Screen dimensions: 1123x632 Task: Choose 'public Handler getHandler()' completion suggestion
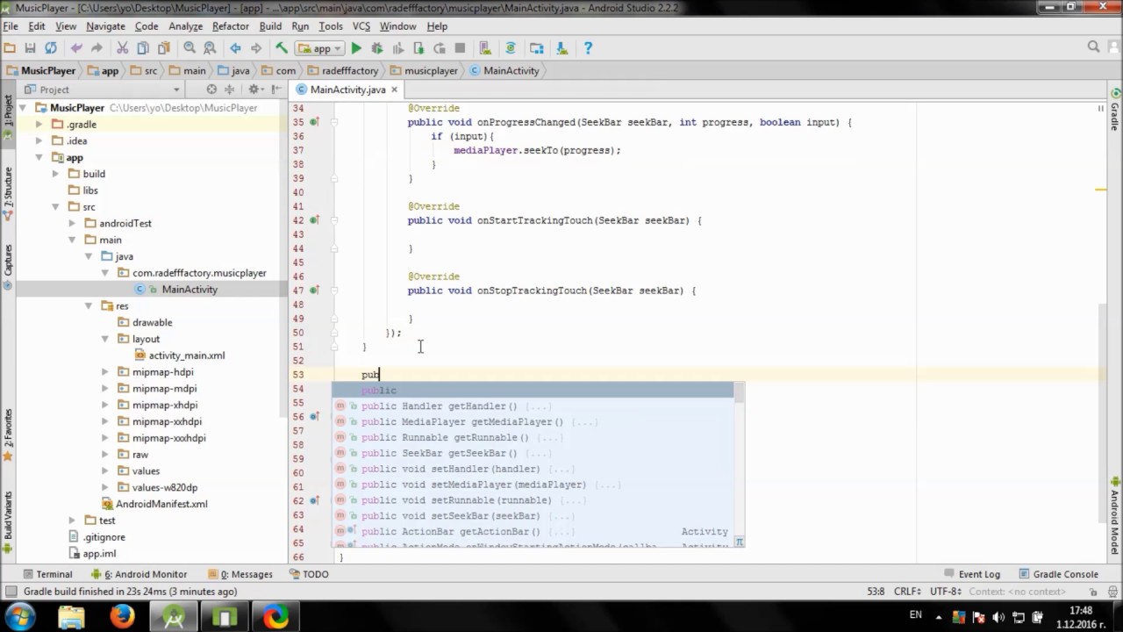coord(531,406)
